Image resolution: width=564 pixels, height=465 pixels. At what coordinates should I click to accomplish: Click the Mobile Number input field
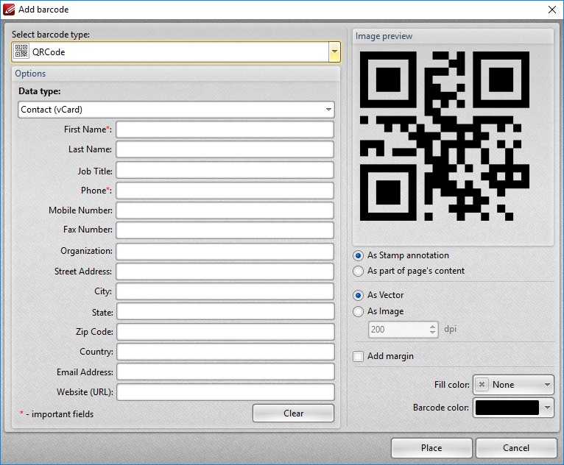tap(225, 210)
